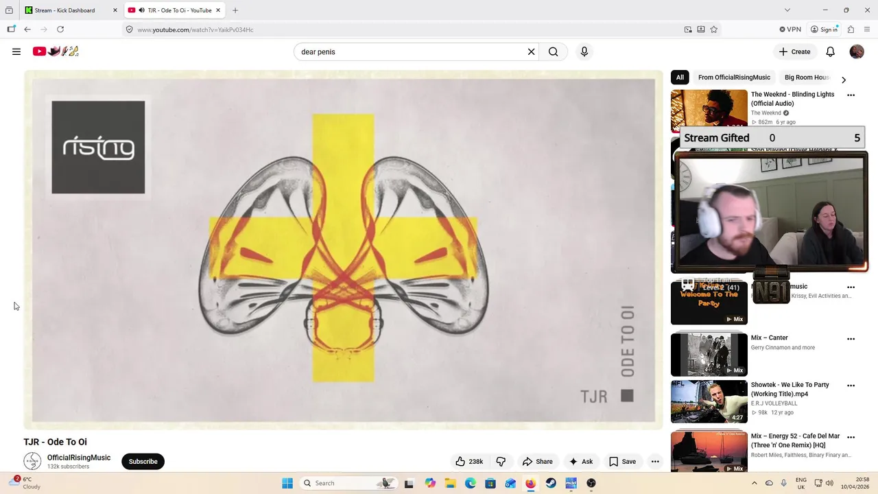878x494 pixels.
Task: Show next filter chips with arrow
Action: tap(844, 80)
